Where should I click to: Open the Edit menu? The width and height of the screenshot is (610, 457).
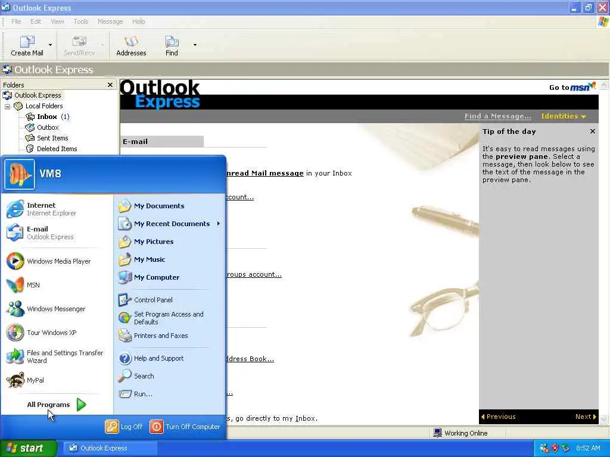[x=36, y=21]
